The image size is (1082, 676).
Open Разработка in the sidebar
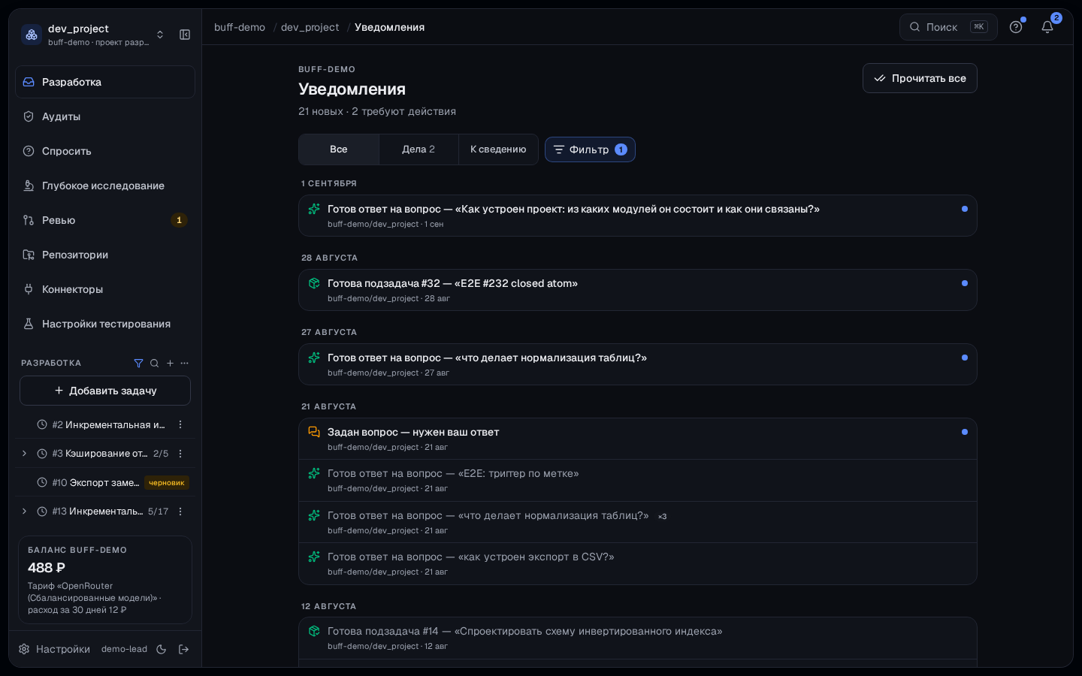[105, 82]
